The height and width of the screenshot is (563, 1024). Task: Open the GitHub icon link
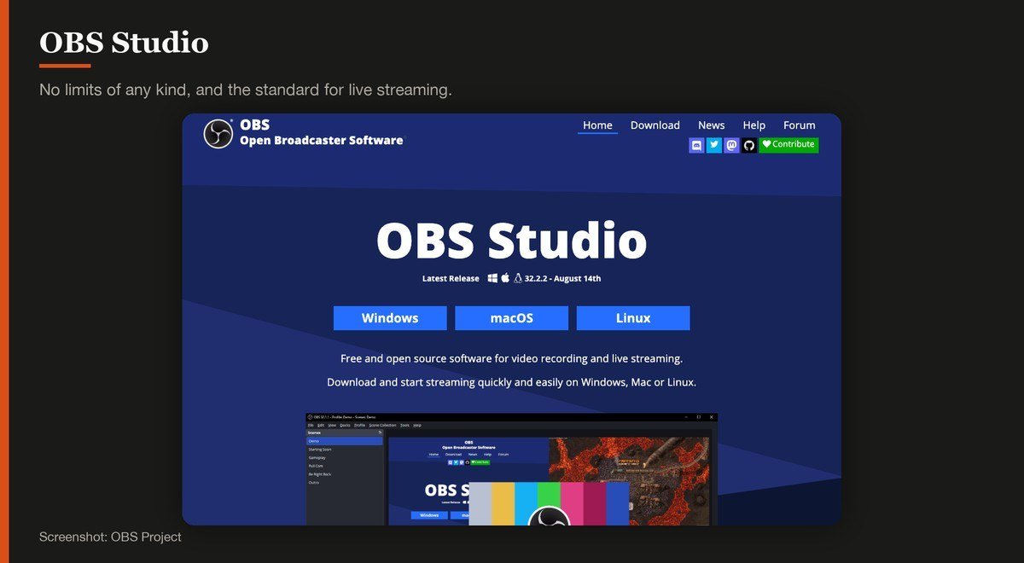coord(749,146)
